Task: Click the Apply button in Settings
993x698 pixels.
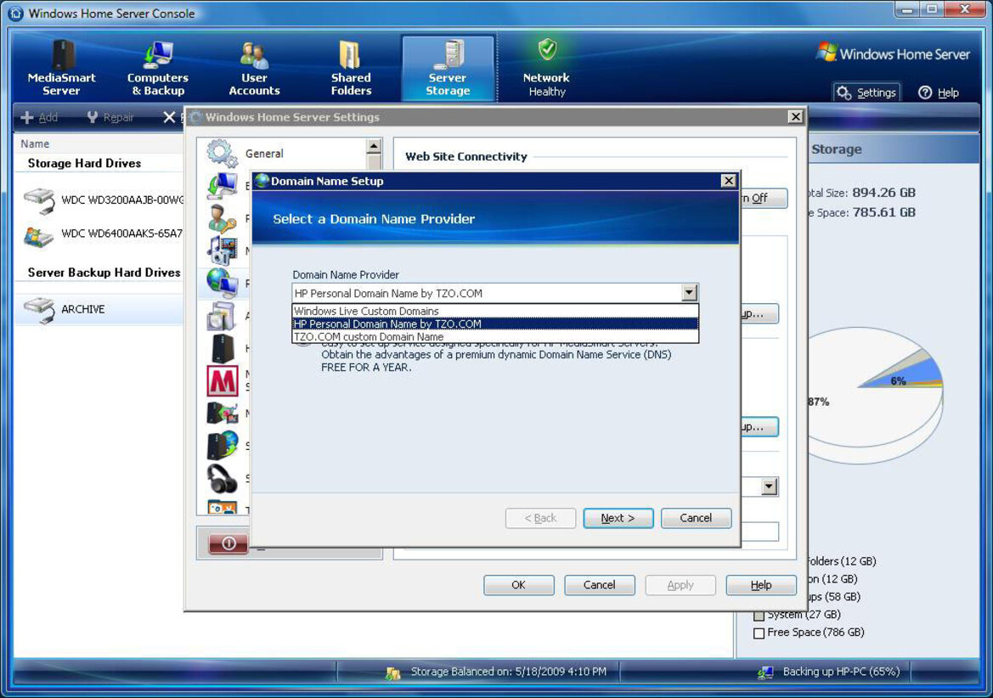Action: [x=680, y=585]
